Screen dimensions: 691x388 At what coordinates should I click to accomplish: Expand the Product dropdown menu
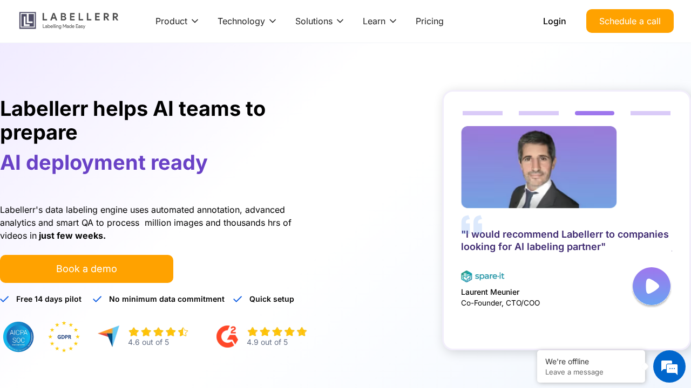[177, 21]
